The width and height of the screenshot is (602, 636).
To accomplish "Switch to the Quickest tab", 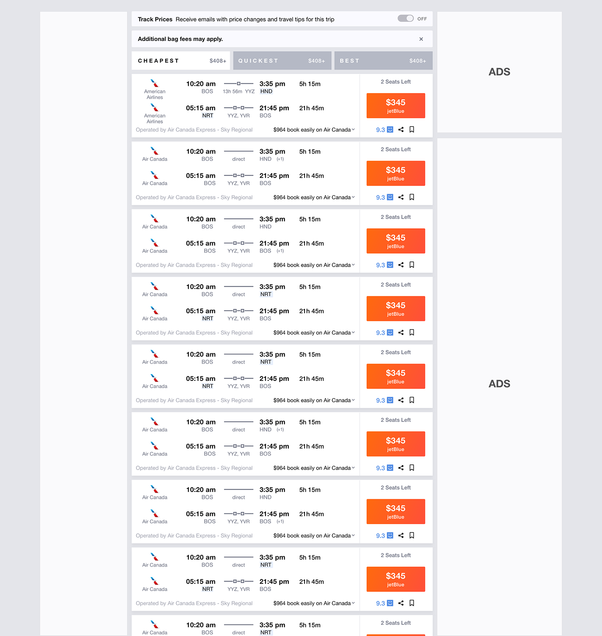I will coord(282,61).
